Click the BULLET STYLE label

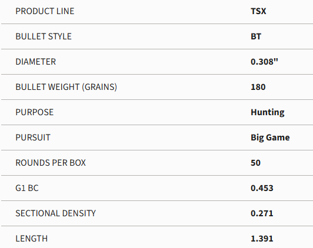pos(44,36)
